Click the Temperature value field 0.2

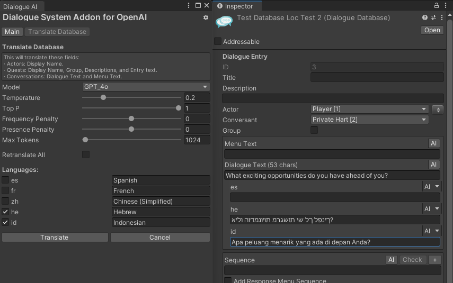[x=197, y=97]
